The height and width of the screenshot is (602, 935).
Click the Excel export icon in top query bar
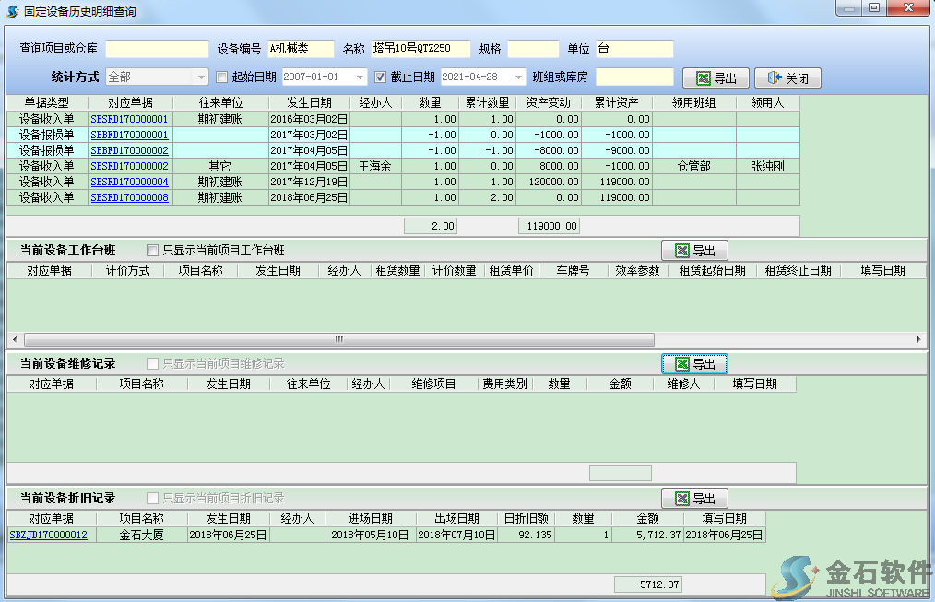click(704, 78)
